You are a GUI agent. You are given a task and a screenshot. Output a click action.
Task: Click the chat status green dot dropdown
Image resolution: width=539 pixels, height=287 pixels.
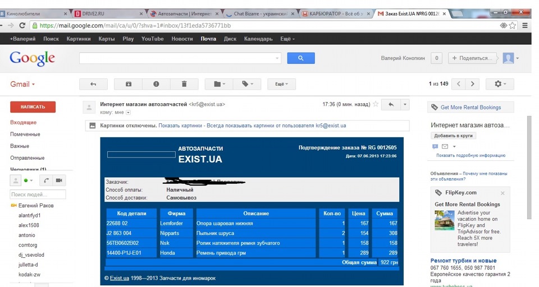tap(28, 180)
